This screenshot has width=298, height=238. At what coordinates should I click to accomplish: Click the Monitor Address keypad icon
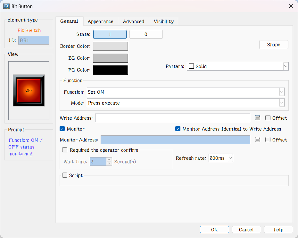[258, 140]
